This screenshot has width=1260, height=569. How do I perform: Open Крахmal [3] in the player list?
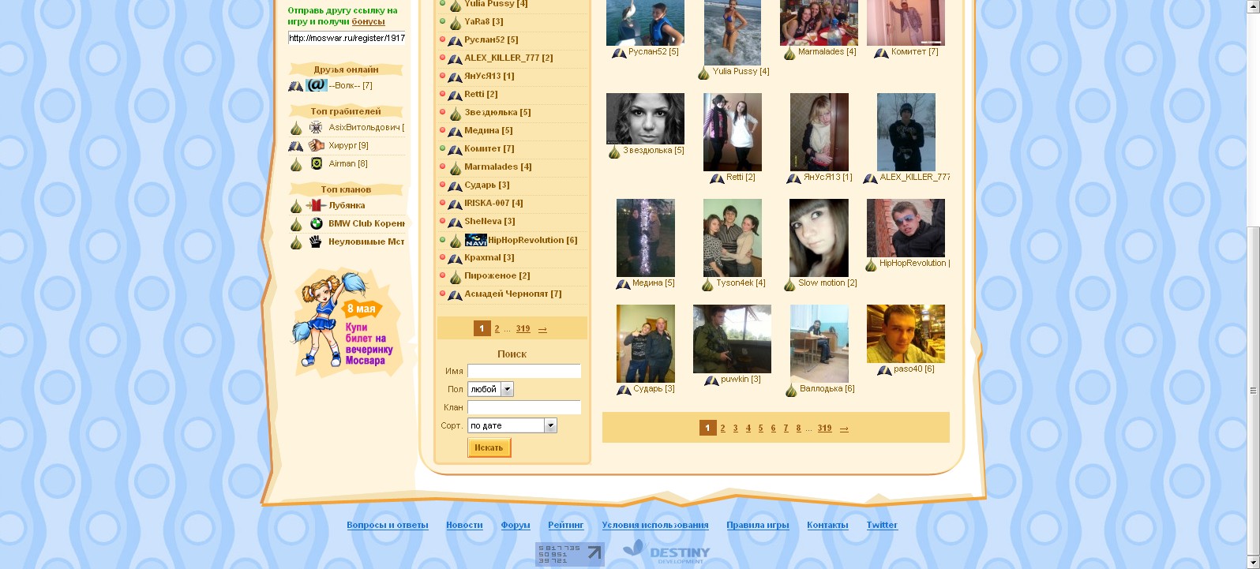pos(489,257)
